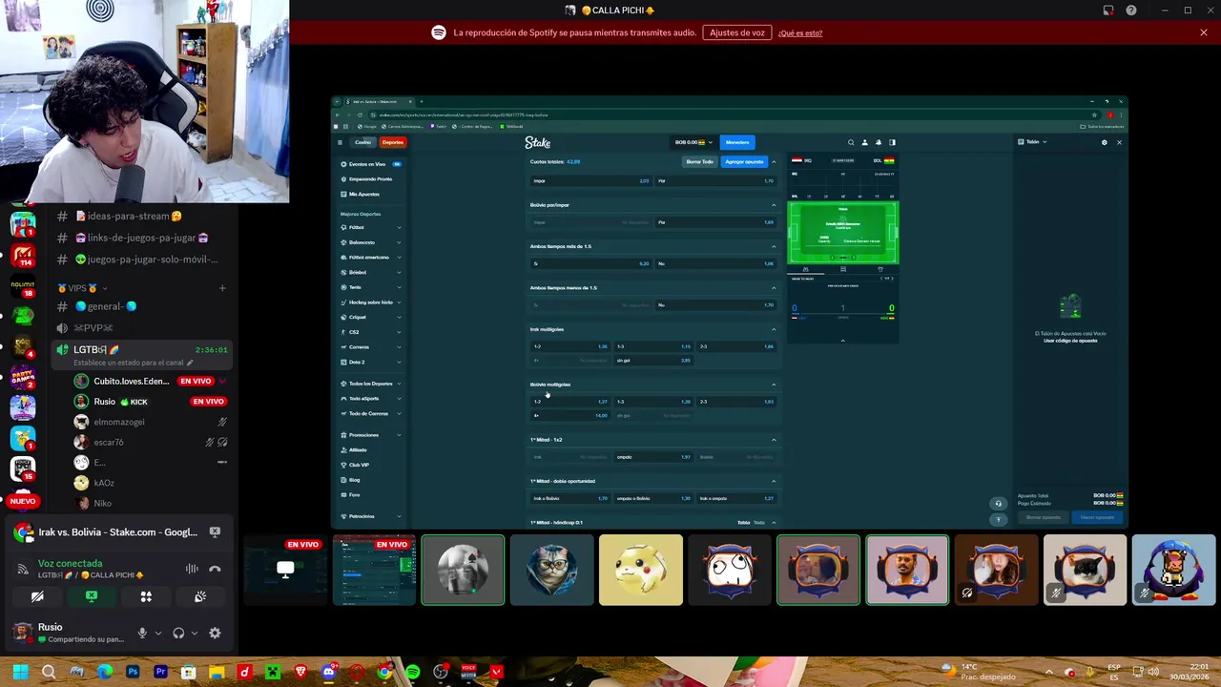Open Discord user settings gear

coord(215,633)
